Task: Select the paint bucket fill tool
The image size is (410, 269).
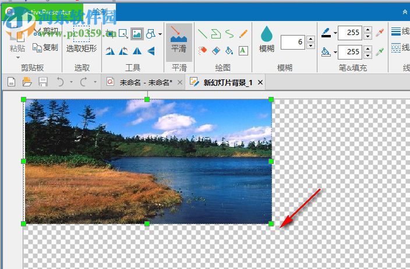Action: tap(229, 51)
